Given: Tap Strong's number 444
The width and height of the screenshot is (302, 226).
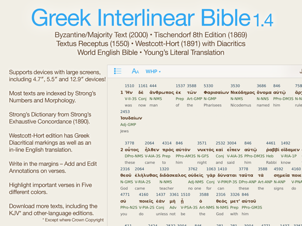Looking at the screenshot, I should (x=153, y=86).
